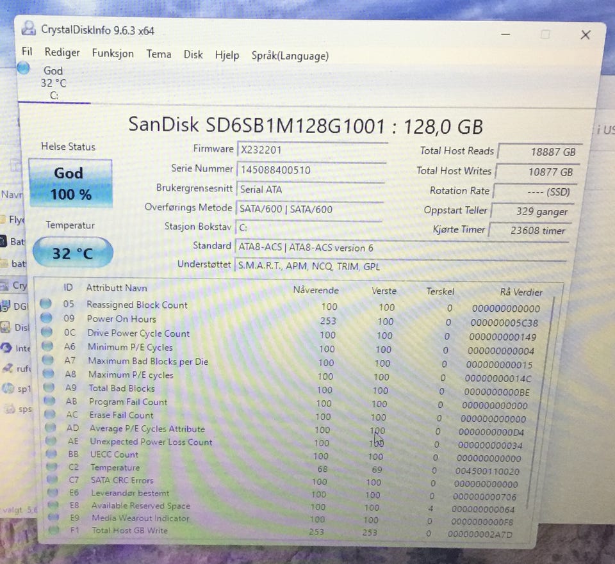Screen dimensions: 615x564
Task: Click the blue disk status orb beside God
Action: coord(24,68)
